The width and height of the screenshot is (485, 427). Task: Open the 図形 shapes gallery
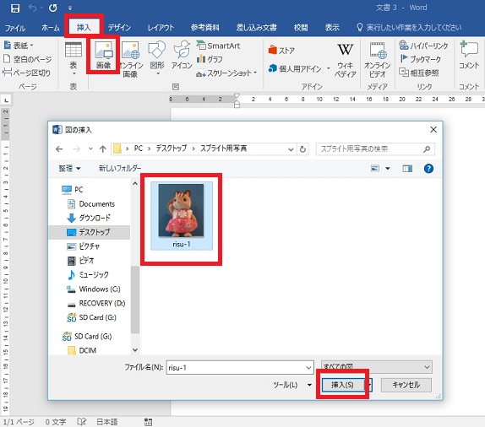(157, 59)
